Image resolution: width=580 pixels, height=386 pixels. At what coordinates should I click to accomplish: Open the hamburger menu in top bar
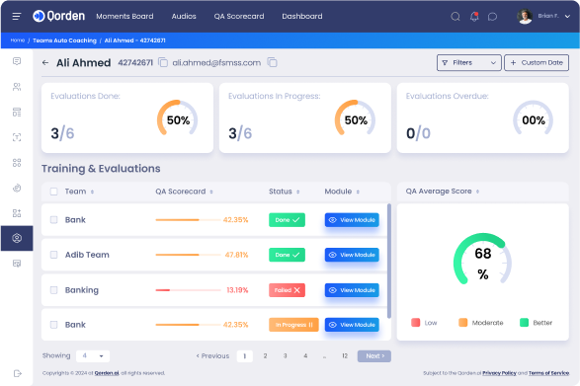coord(16,16)
